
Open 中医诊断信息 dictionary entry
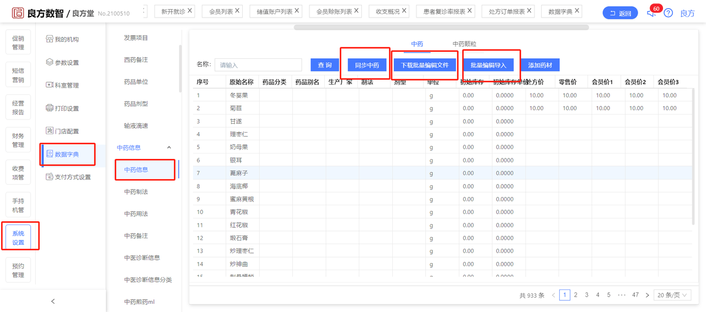[142, 258]
